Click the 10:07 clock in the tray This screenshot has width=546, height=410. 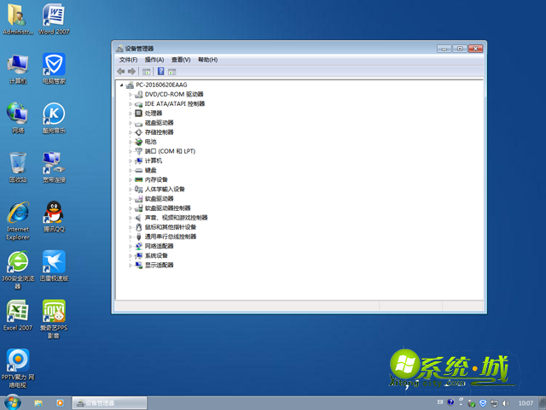526,403
